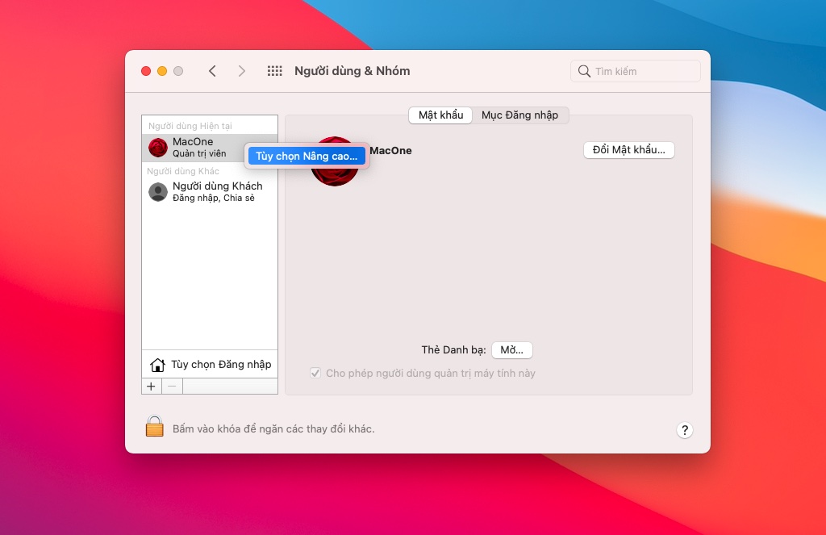Open Contacts card with 'Mở...' button

tap(511, 350)
